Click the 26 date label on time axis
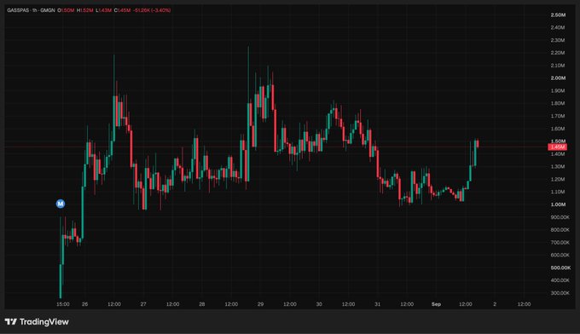 [x=84, y=304]
